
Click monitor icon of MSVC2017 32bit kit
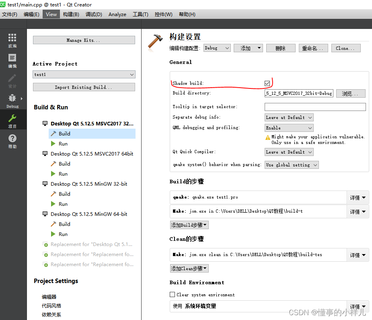pyautogui.click(x=45, y=123)
